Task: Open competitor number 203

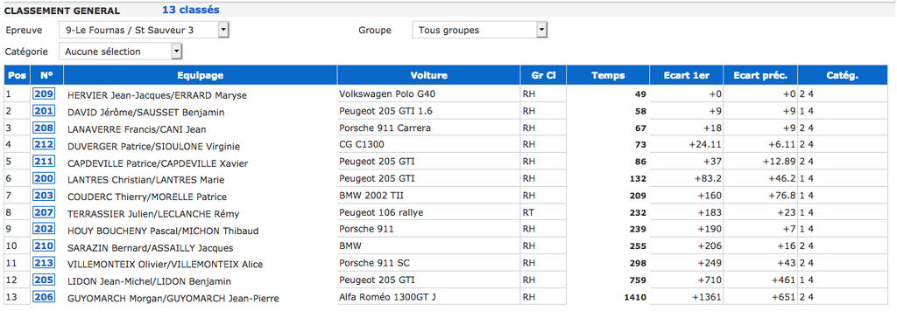Action: click(44, 196)
